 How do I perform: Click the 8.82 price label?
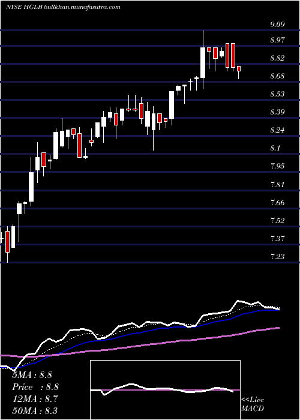pos(277,58)
